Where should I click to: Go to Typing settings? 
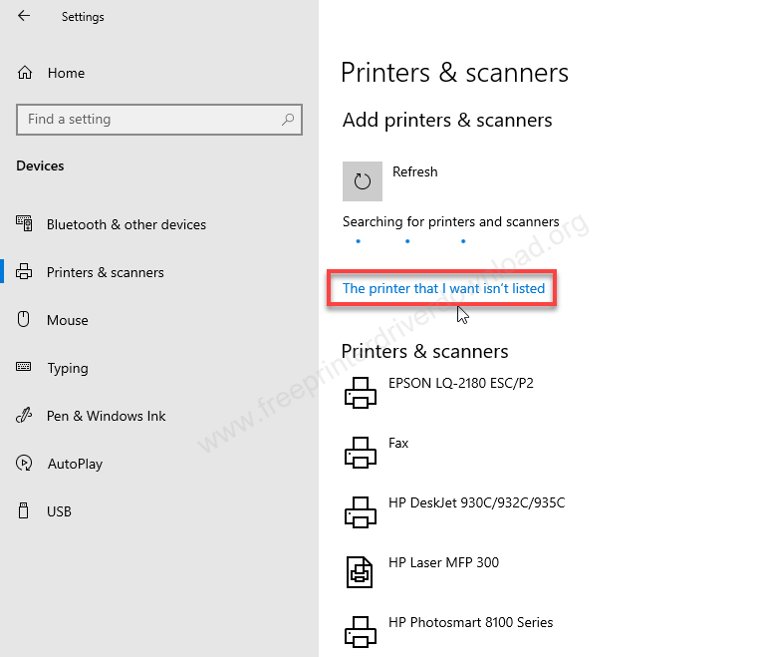point(67,368)
